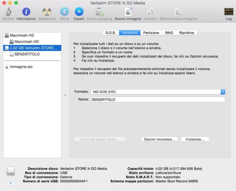Open the Log icon
236x191 pixels.
(229, 11)
